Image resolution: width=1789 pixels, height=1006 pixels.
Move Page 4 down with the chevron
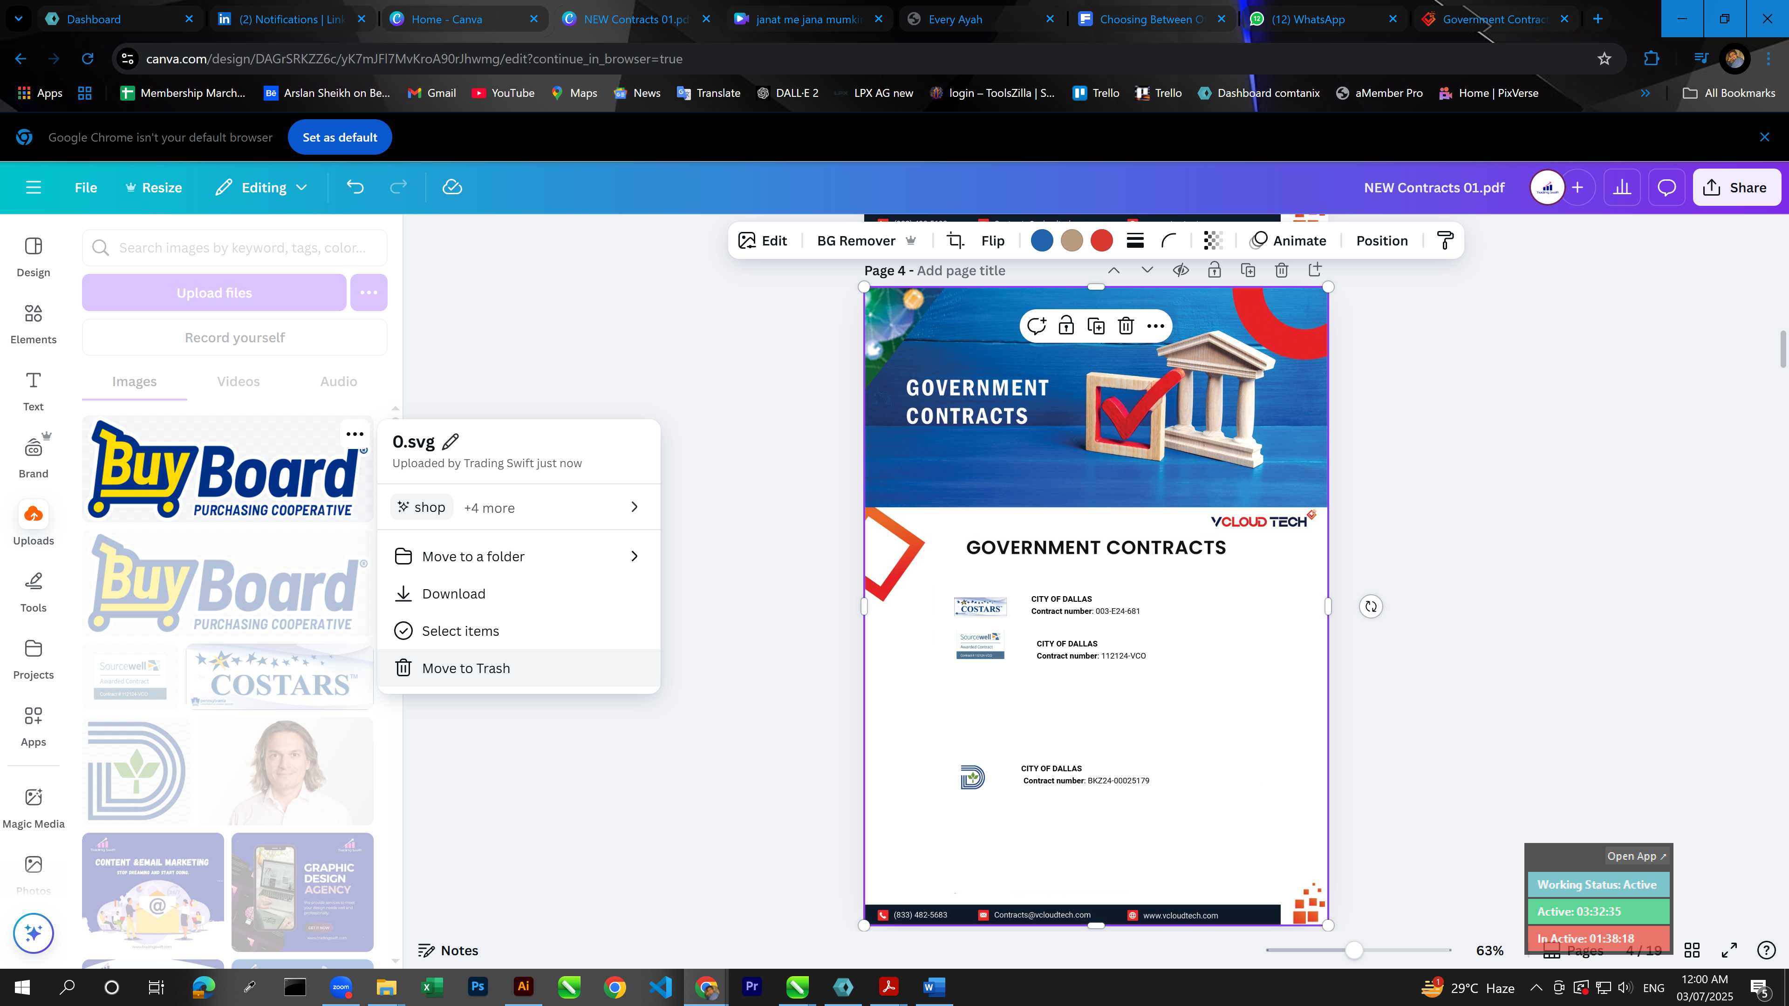1147,270
